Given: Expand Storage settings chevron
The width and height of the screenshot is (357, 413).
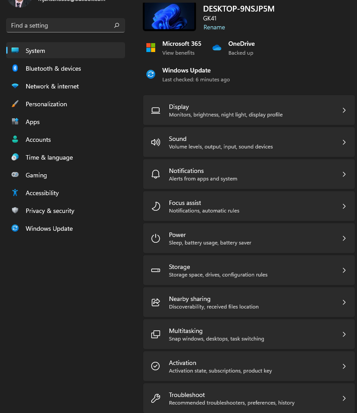Looking at the screenshot, I should (x=344, y=270).
